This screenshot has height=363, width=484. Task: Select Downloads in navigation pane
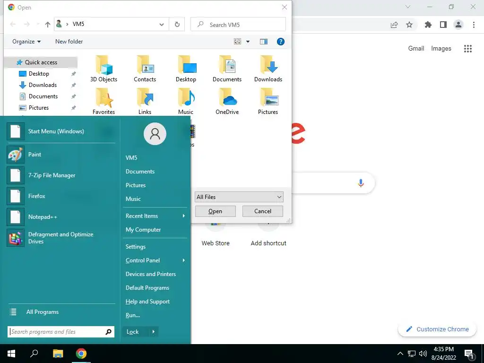[x=43, y=85]
